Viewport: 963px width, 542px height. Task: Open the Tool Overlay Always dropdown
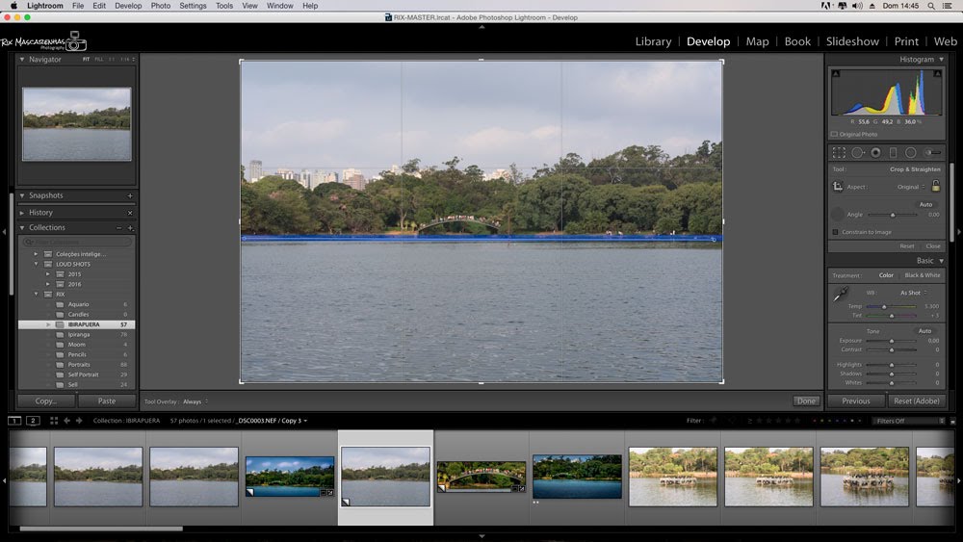point(195,402)
